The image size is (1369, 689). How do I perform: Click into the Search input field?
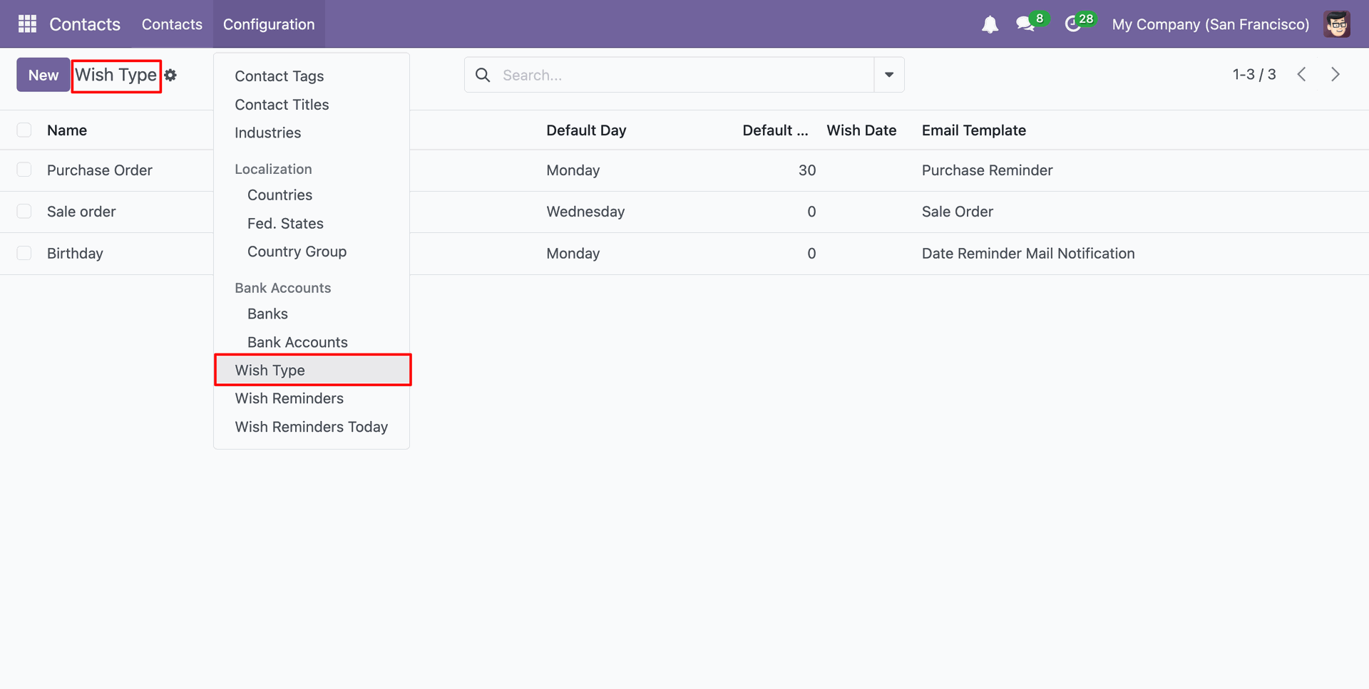(677, 75)
